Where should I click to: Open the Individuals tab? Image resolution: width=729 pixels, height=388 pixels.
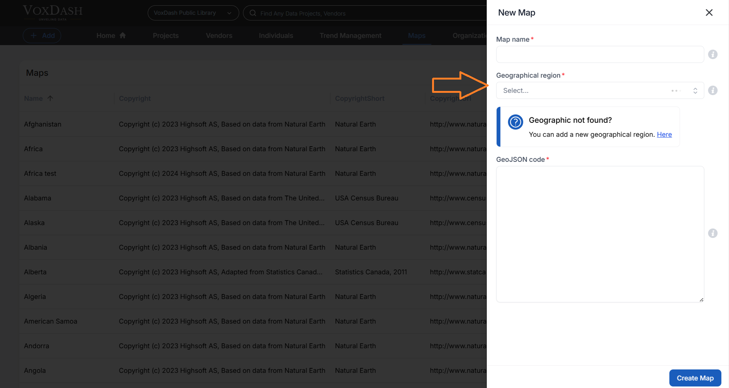(276, 36)
